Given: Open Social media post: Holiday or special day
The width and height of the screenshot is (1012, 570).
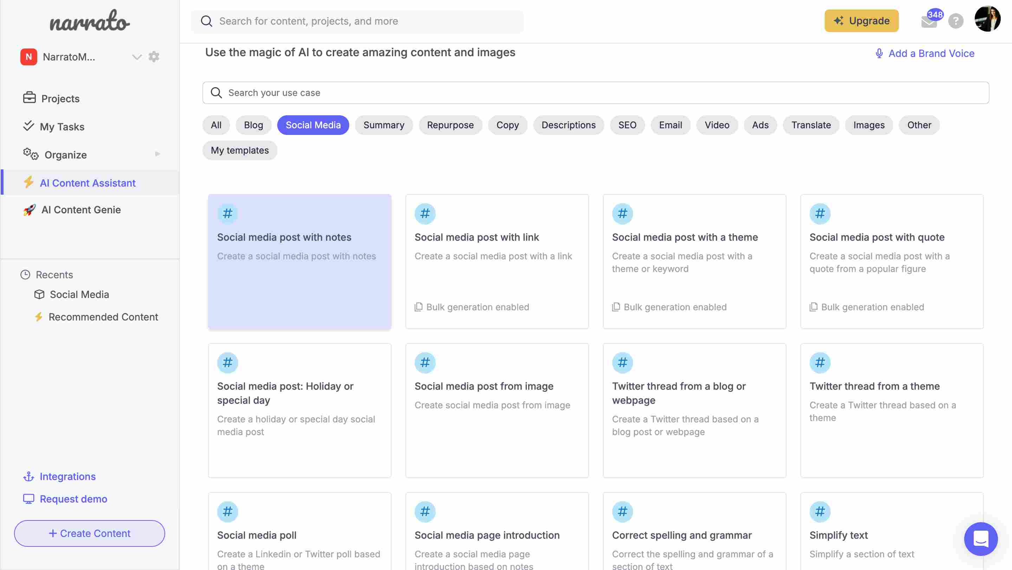Looking at the screenshot, I should (x=300, y=410).
